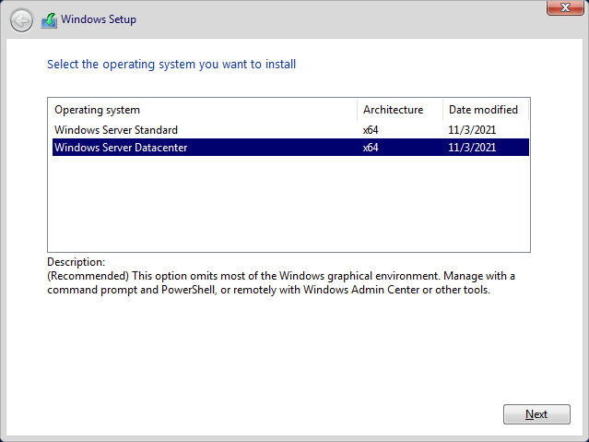Click the Windows Setup title text

[99, 19]
